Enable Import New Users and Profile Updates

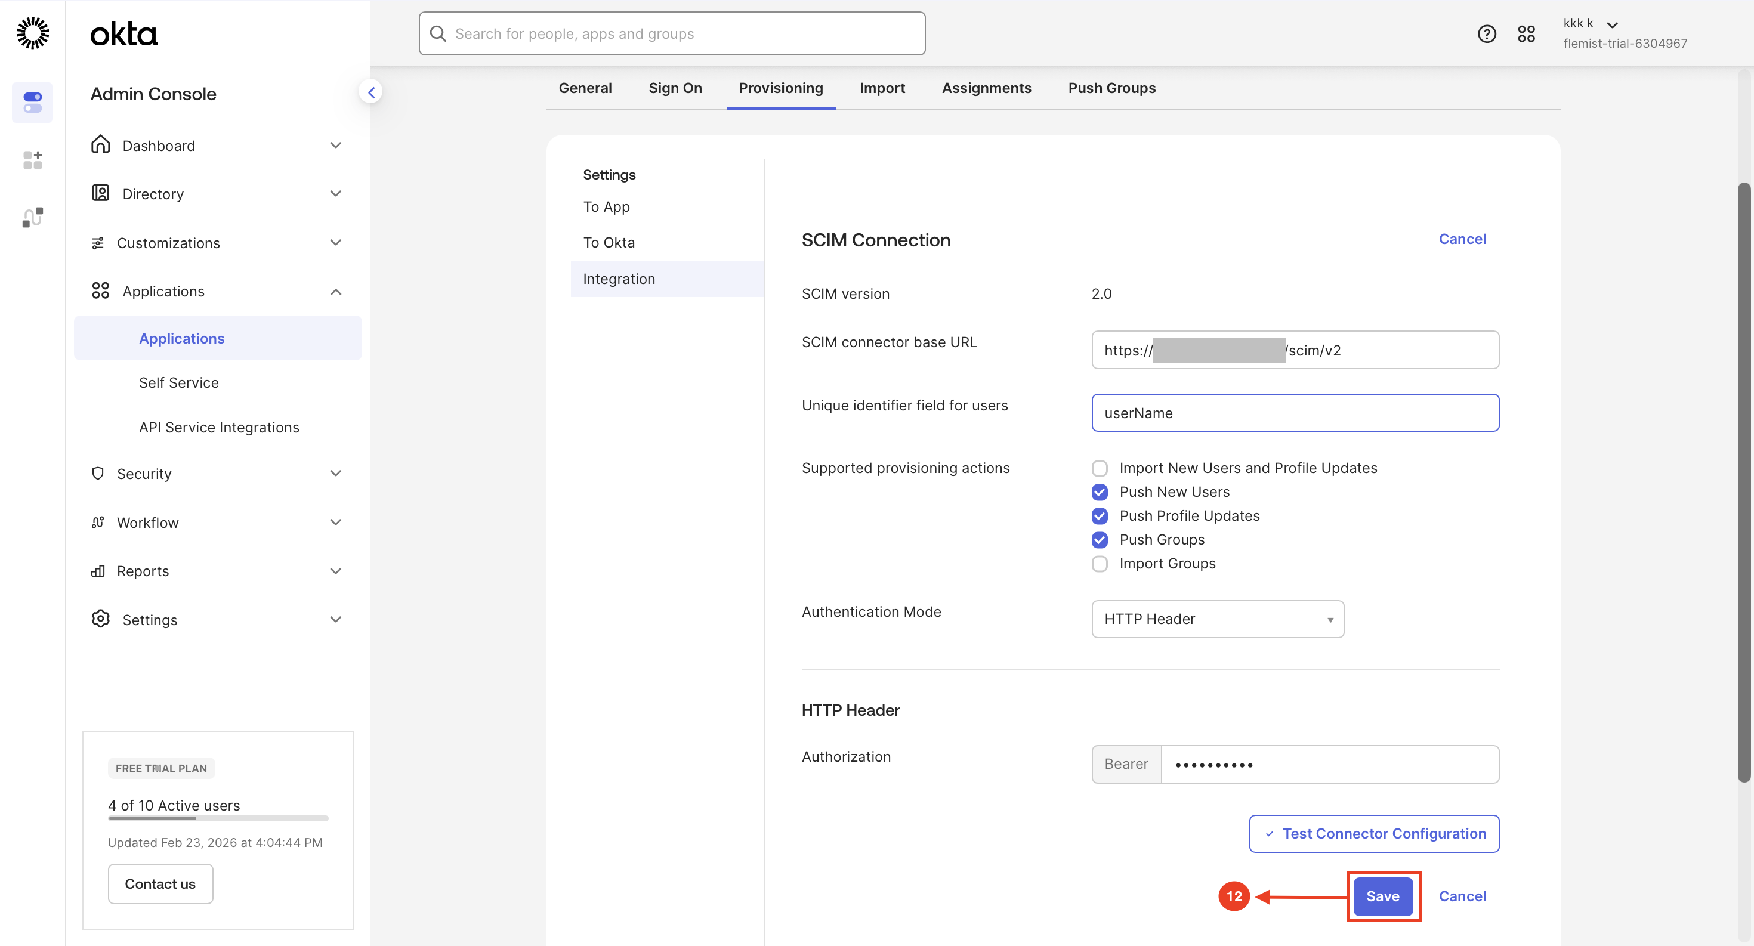coord(1099,468)
